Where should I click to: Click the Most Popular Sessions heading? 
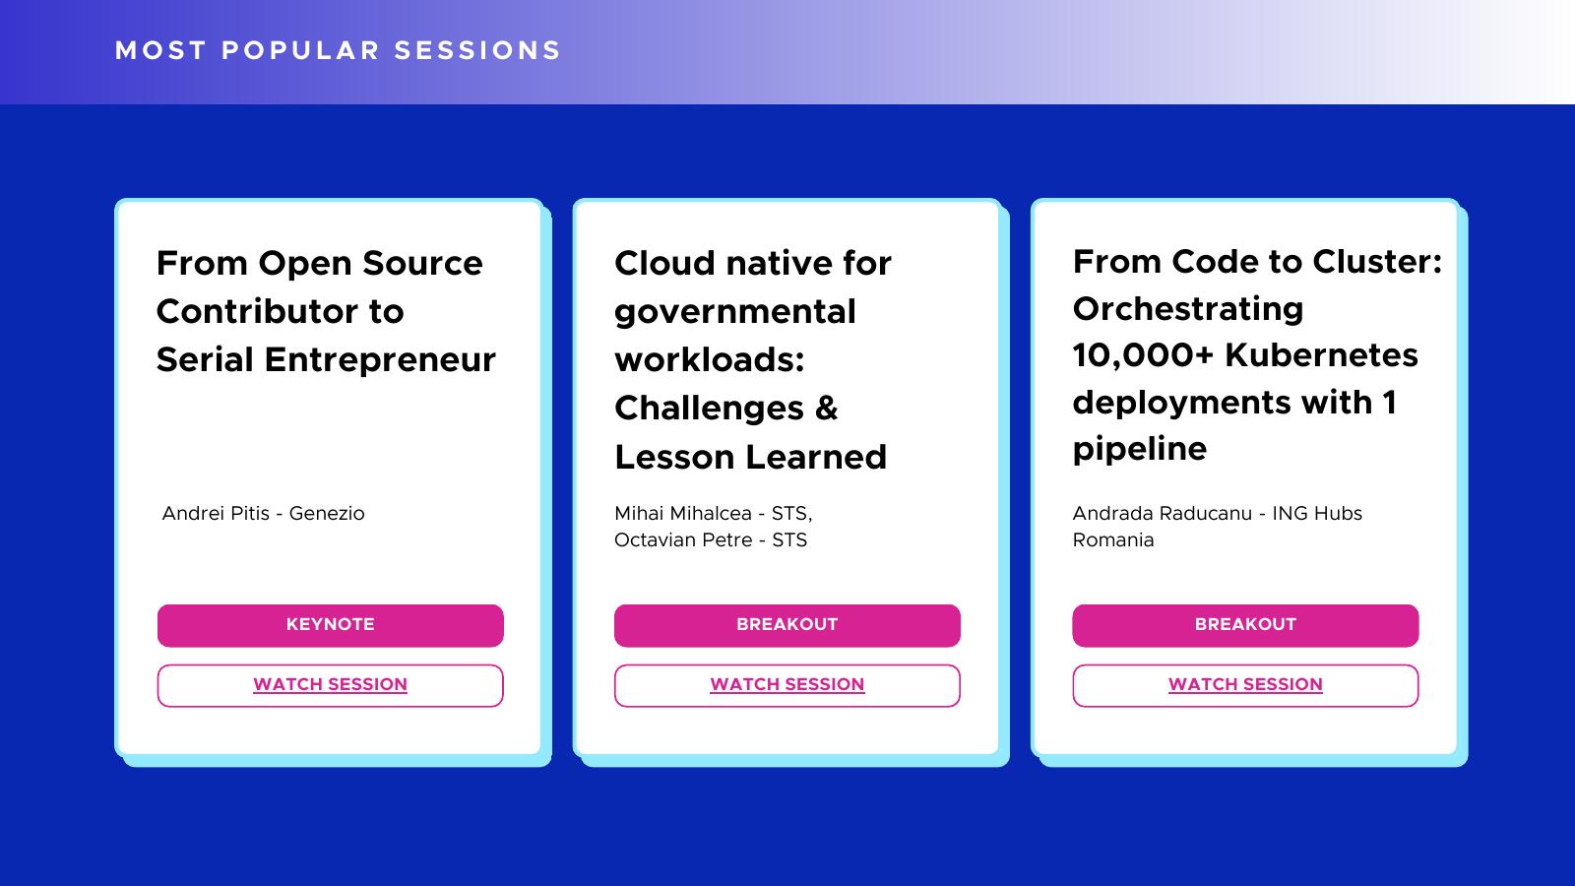coord(338,51)
